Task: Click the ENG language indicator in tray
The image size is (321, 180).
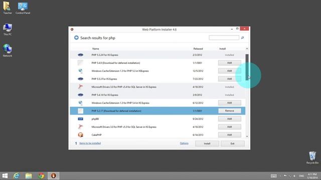Action: coord(301,176)
